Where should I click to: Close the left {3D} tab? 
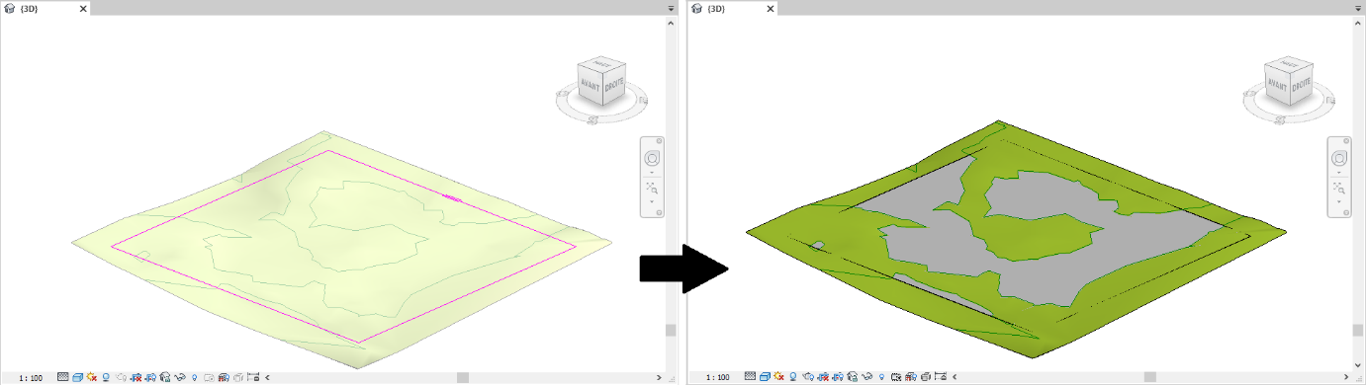pyautogui.click(x=82, y=8)
